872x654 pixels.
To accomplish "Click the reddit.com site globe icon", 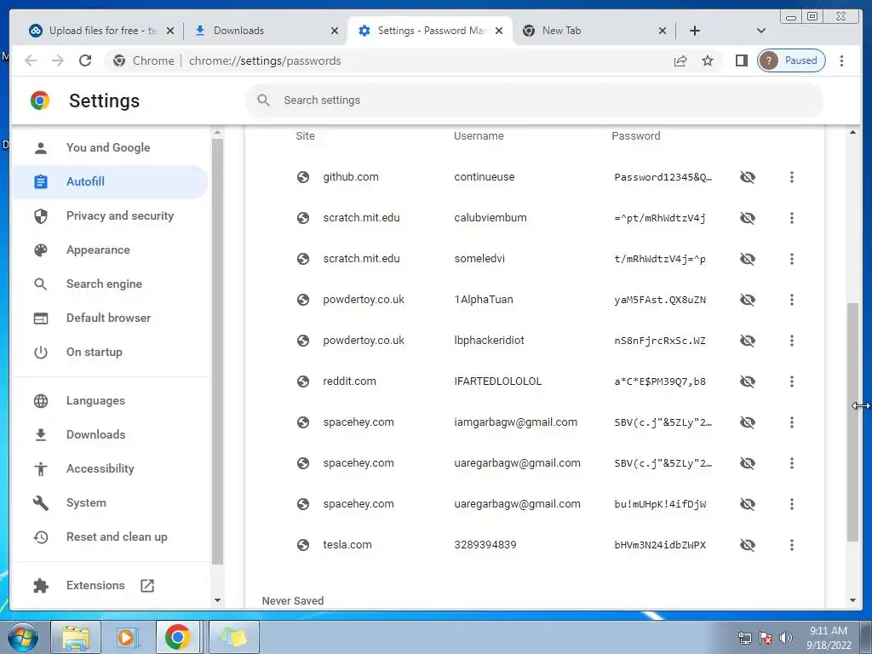I will (x=303, y=381).
